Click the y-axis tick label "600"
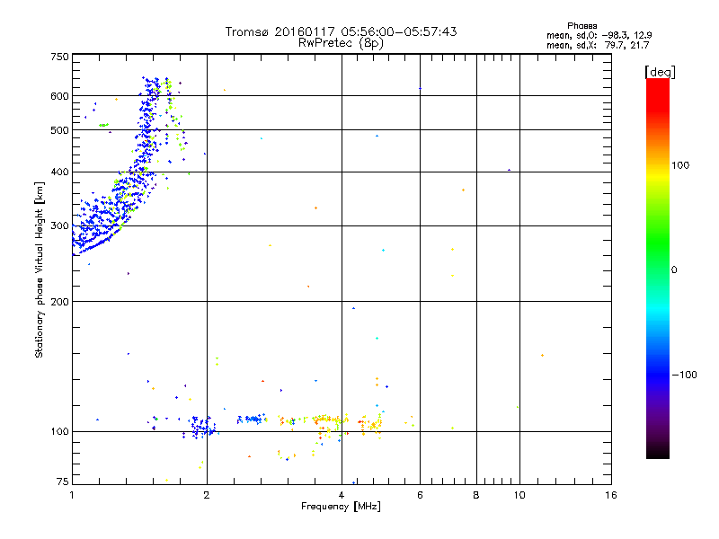 coord(60,96)
